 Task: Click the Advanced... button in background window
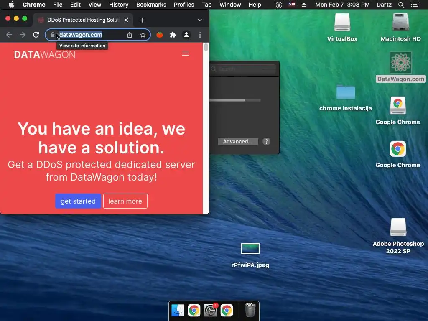click(x=238, y=141)
